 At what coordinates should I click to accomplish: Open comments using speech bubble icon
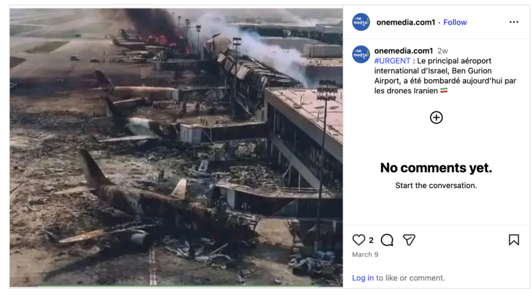(387, 240)
